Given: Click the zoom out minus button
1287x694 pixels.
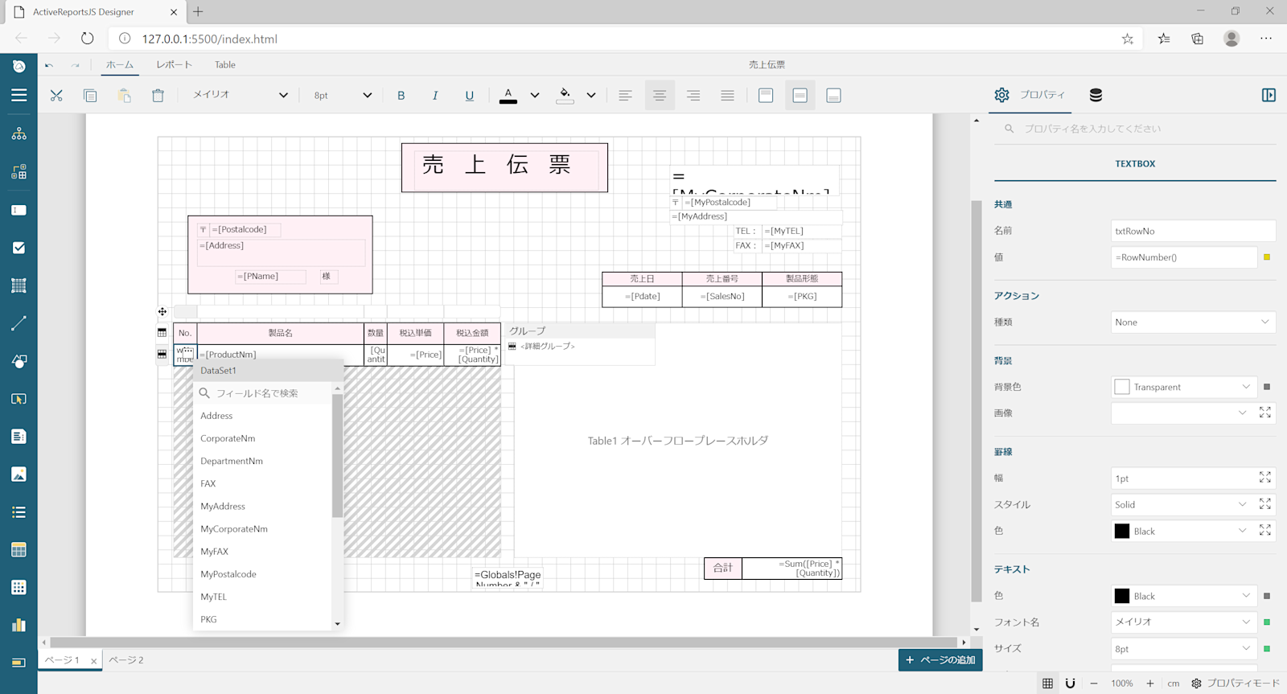Looking at the screenshot, I should pos(1094,684).
